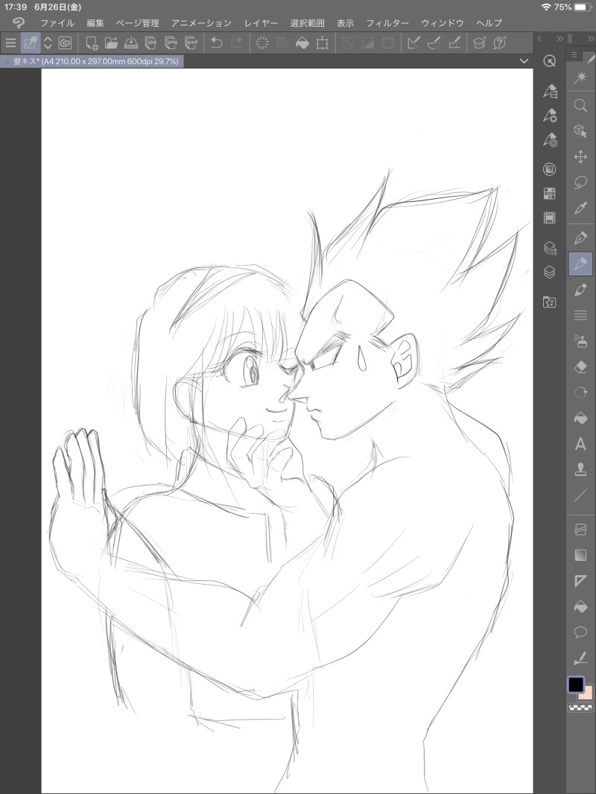Open the 選択範囲 menu
This screenshot has height=794, width=596.
pyautogui.click(x=308, y=23)
